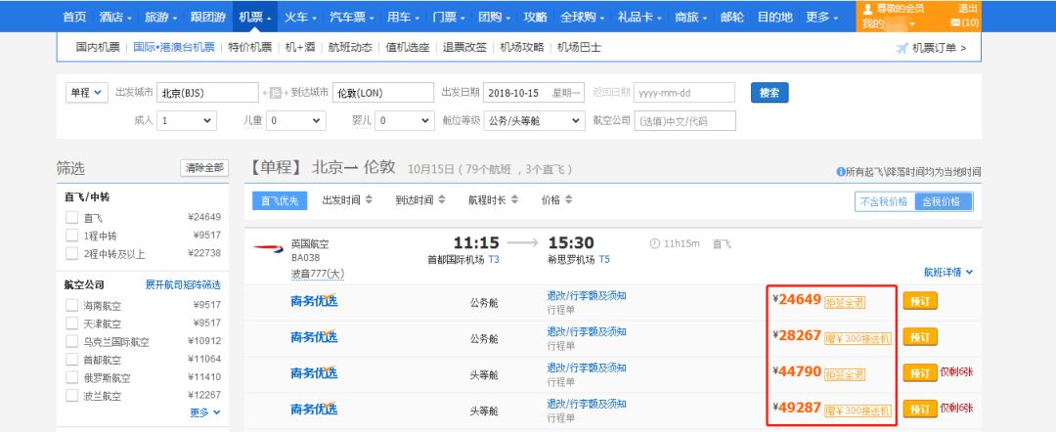Open 机票订单 link

[x=940, y=48]
